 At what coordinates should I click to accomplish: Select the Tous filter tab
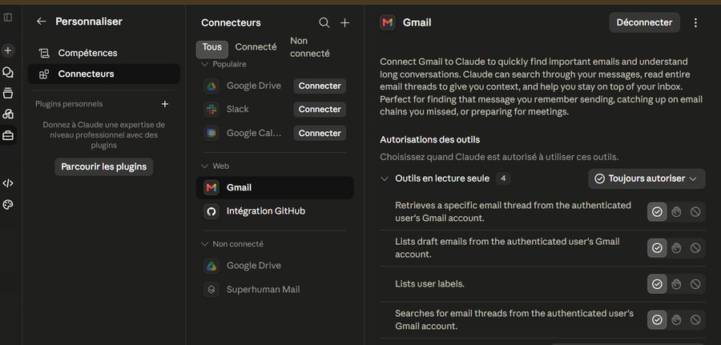pyautogui.click(x=212, y=48)
